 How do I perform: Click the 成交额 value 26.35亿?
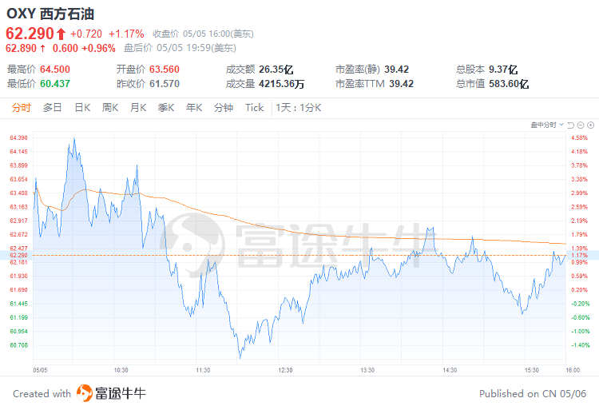point(276,70)
